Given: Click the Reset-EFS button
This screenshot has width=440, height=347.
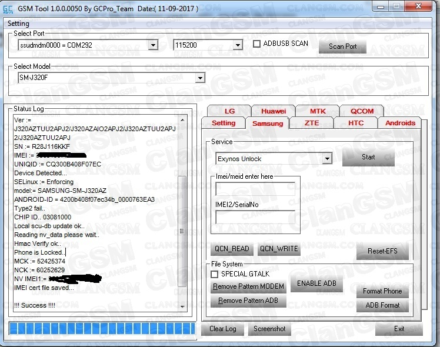Looking at the screenshot, I should (x=382, y=251).
